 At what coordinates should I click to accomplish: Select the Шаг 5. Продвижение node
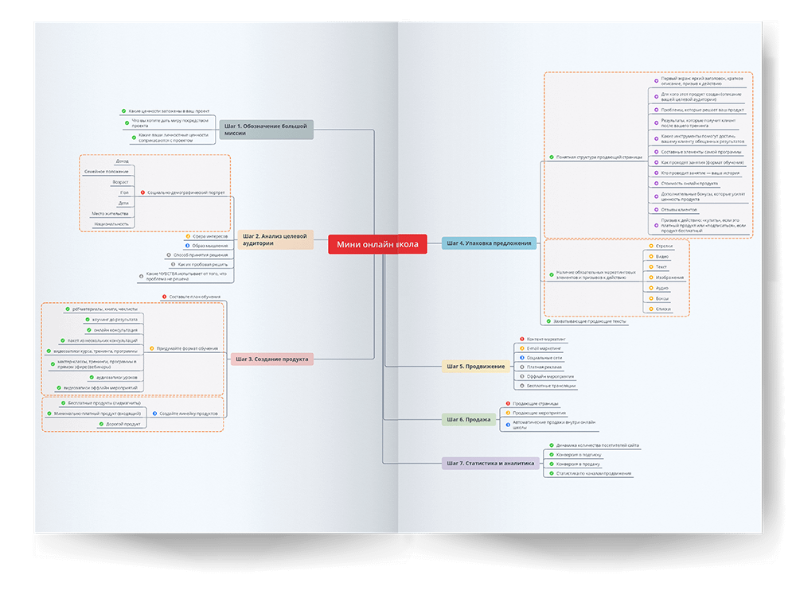tap(476, 367)
